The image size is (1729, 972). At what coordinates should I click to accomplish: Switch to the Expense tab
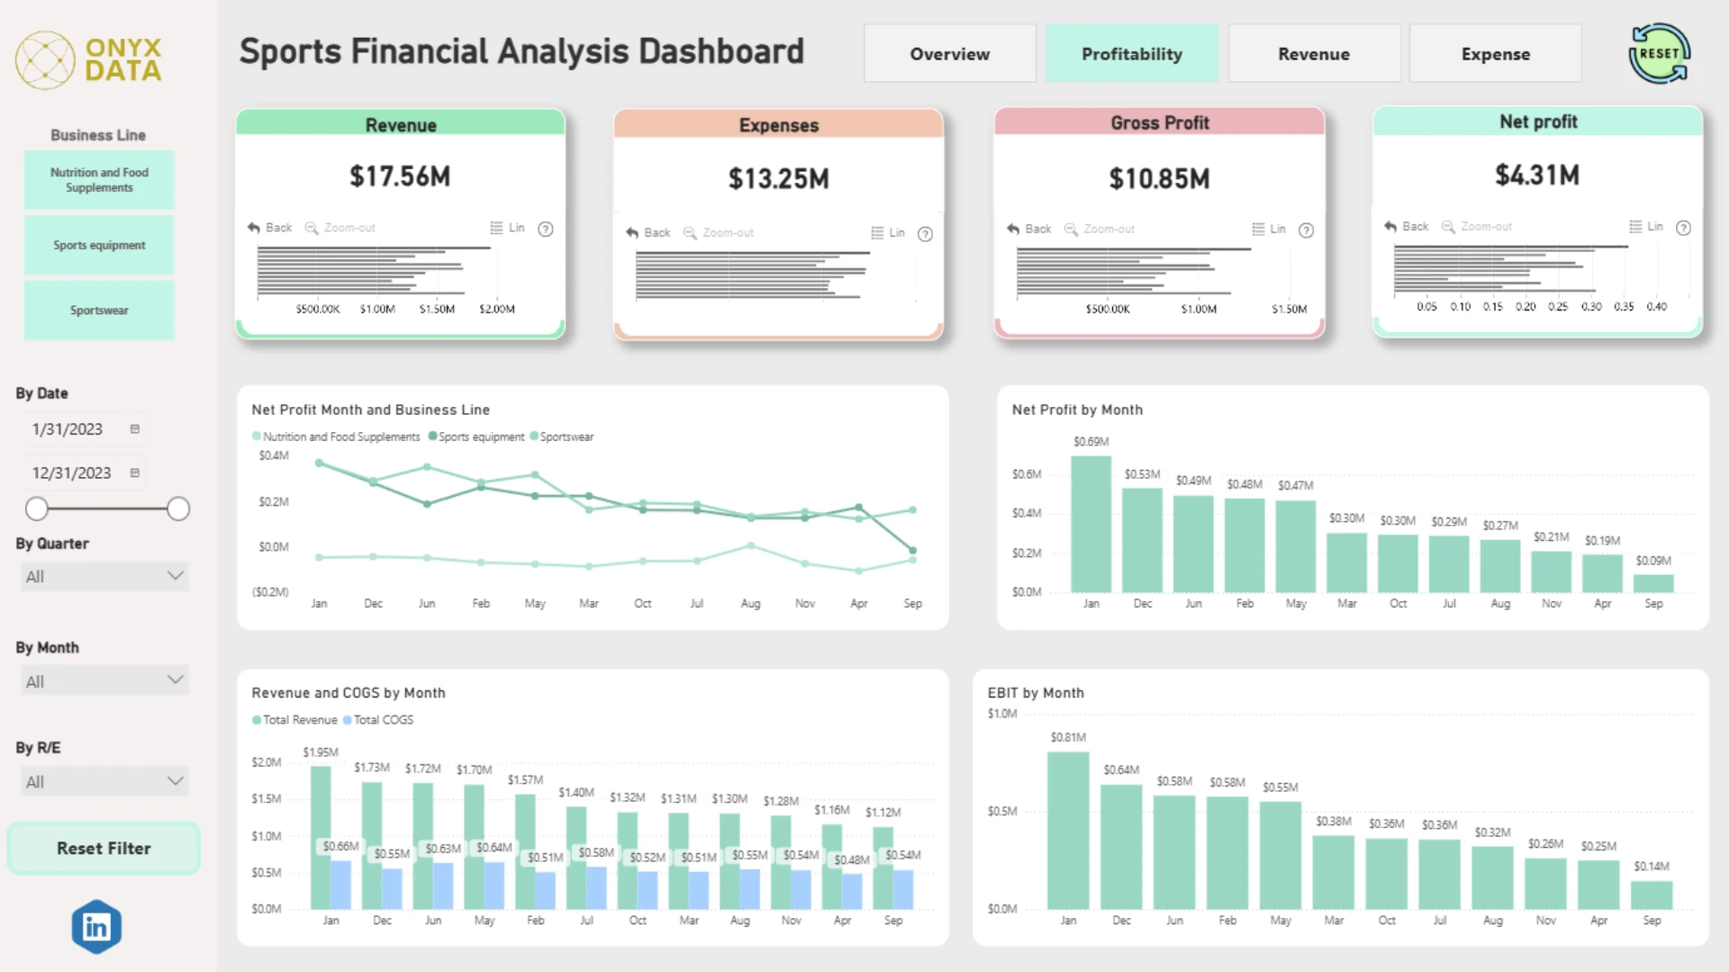[x=1496, y=54]
